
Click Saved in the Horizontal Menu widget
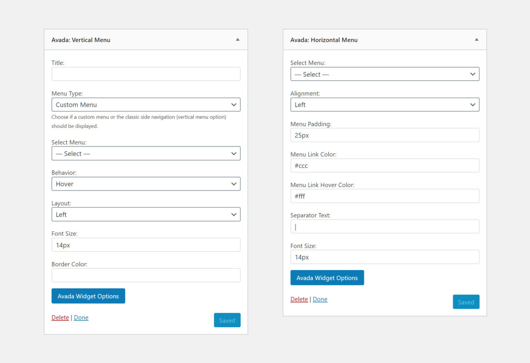click(466, 302)
